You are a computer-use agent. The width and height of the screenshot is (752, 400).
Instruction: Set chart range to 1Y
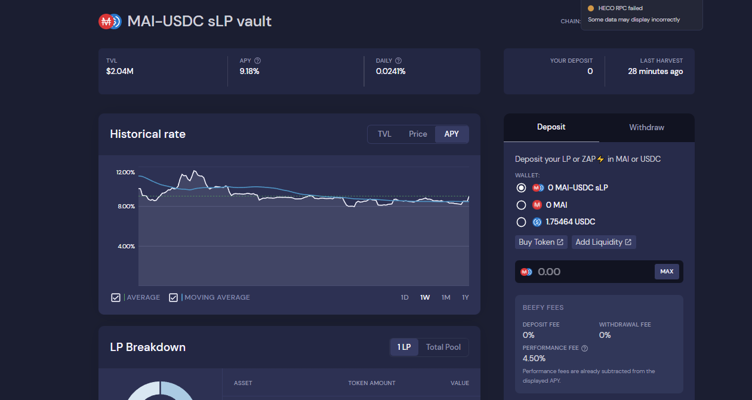(466, 297)
